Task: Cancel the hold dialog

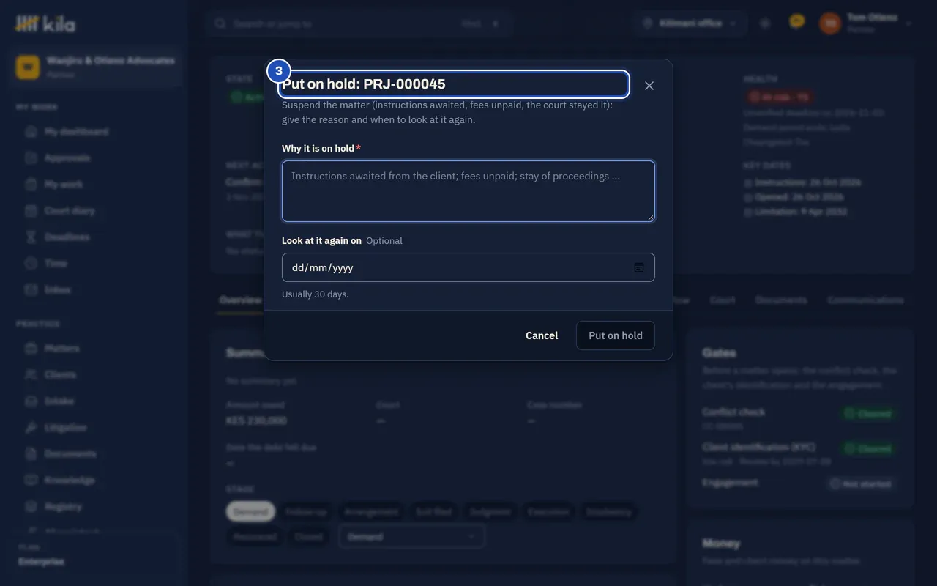Action: pos(542,335)
